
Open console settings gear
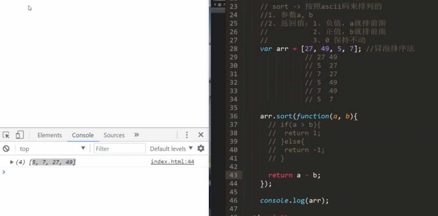point(201,148)
